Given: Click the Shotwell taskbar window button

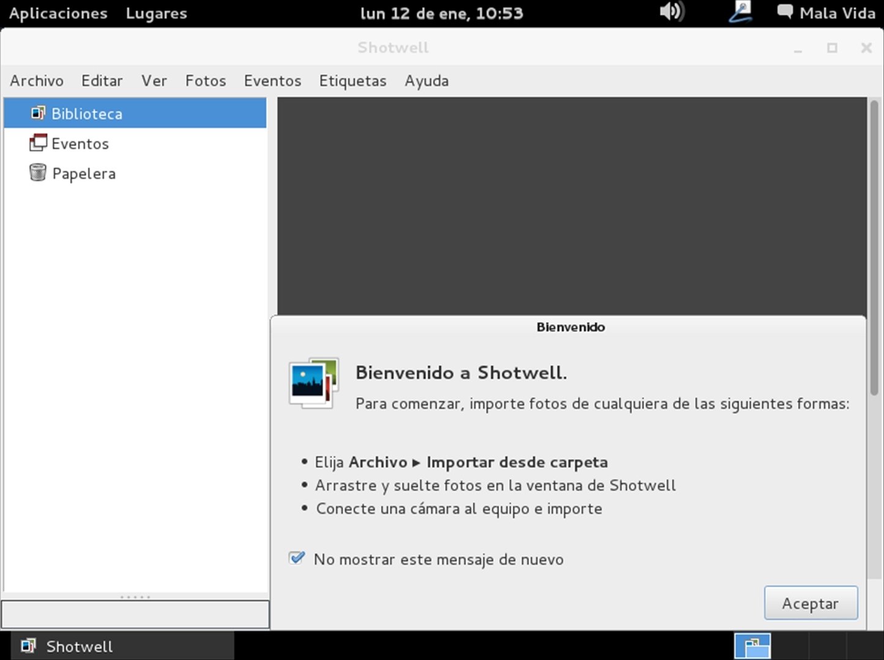Looking at the screenshot, I should pyautogui.click(x=122, y=646).
